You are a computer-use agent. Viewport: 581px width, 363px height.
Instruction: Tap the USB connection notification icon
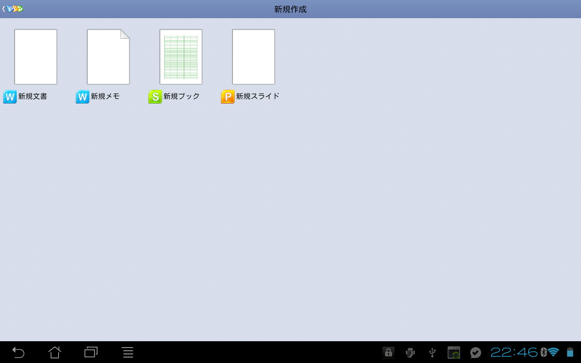click(x=432, y=353)
